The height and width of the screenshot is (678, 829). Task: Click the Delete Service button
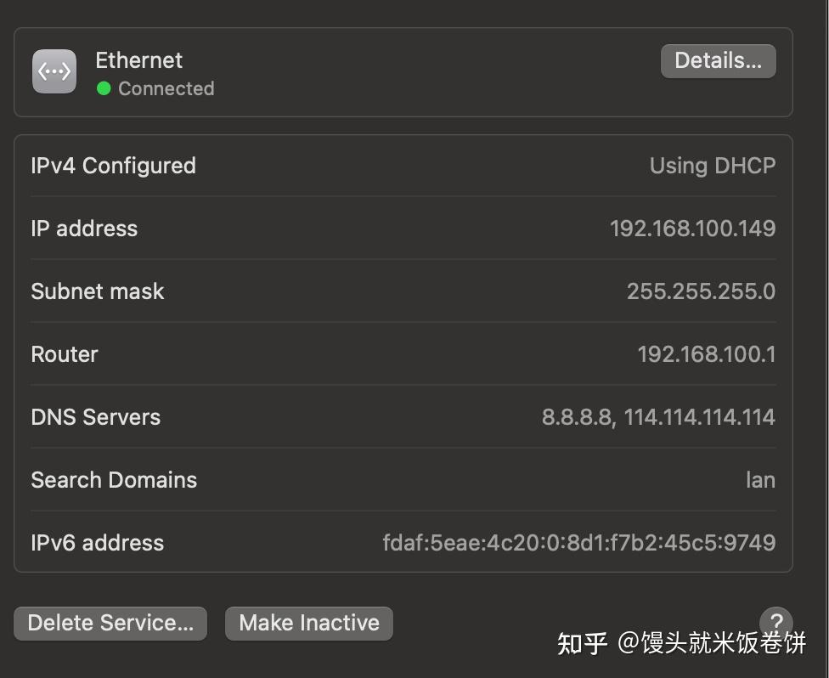110,623
